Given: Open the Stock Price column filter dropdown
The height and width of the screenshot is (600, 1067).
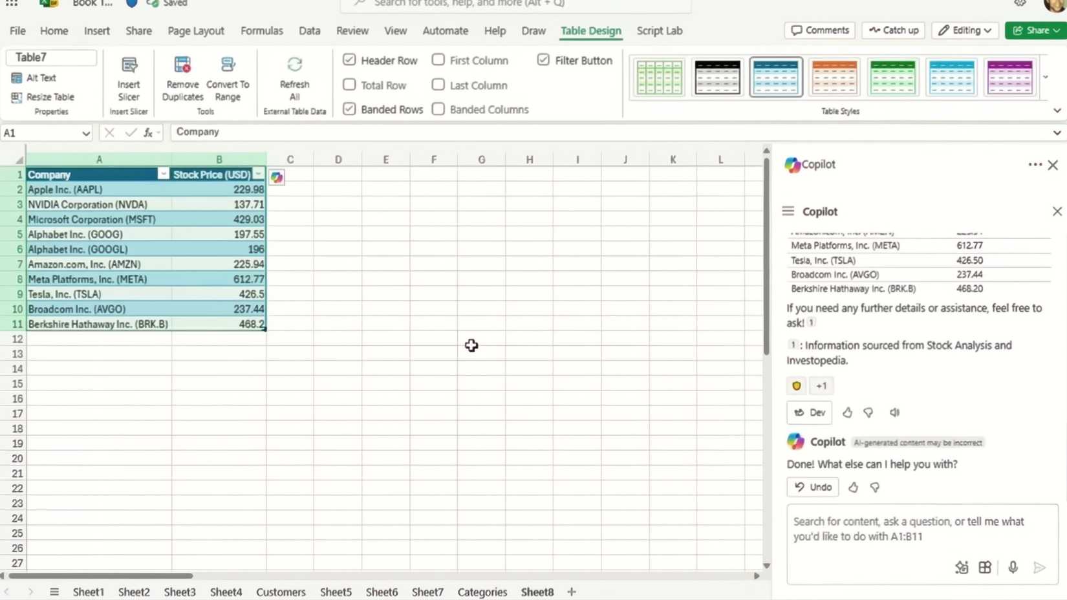Looking at the screenshot, I should [258, 174].
